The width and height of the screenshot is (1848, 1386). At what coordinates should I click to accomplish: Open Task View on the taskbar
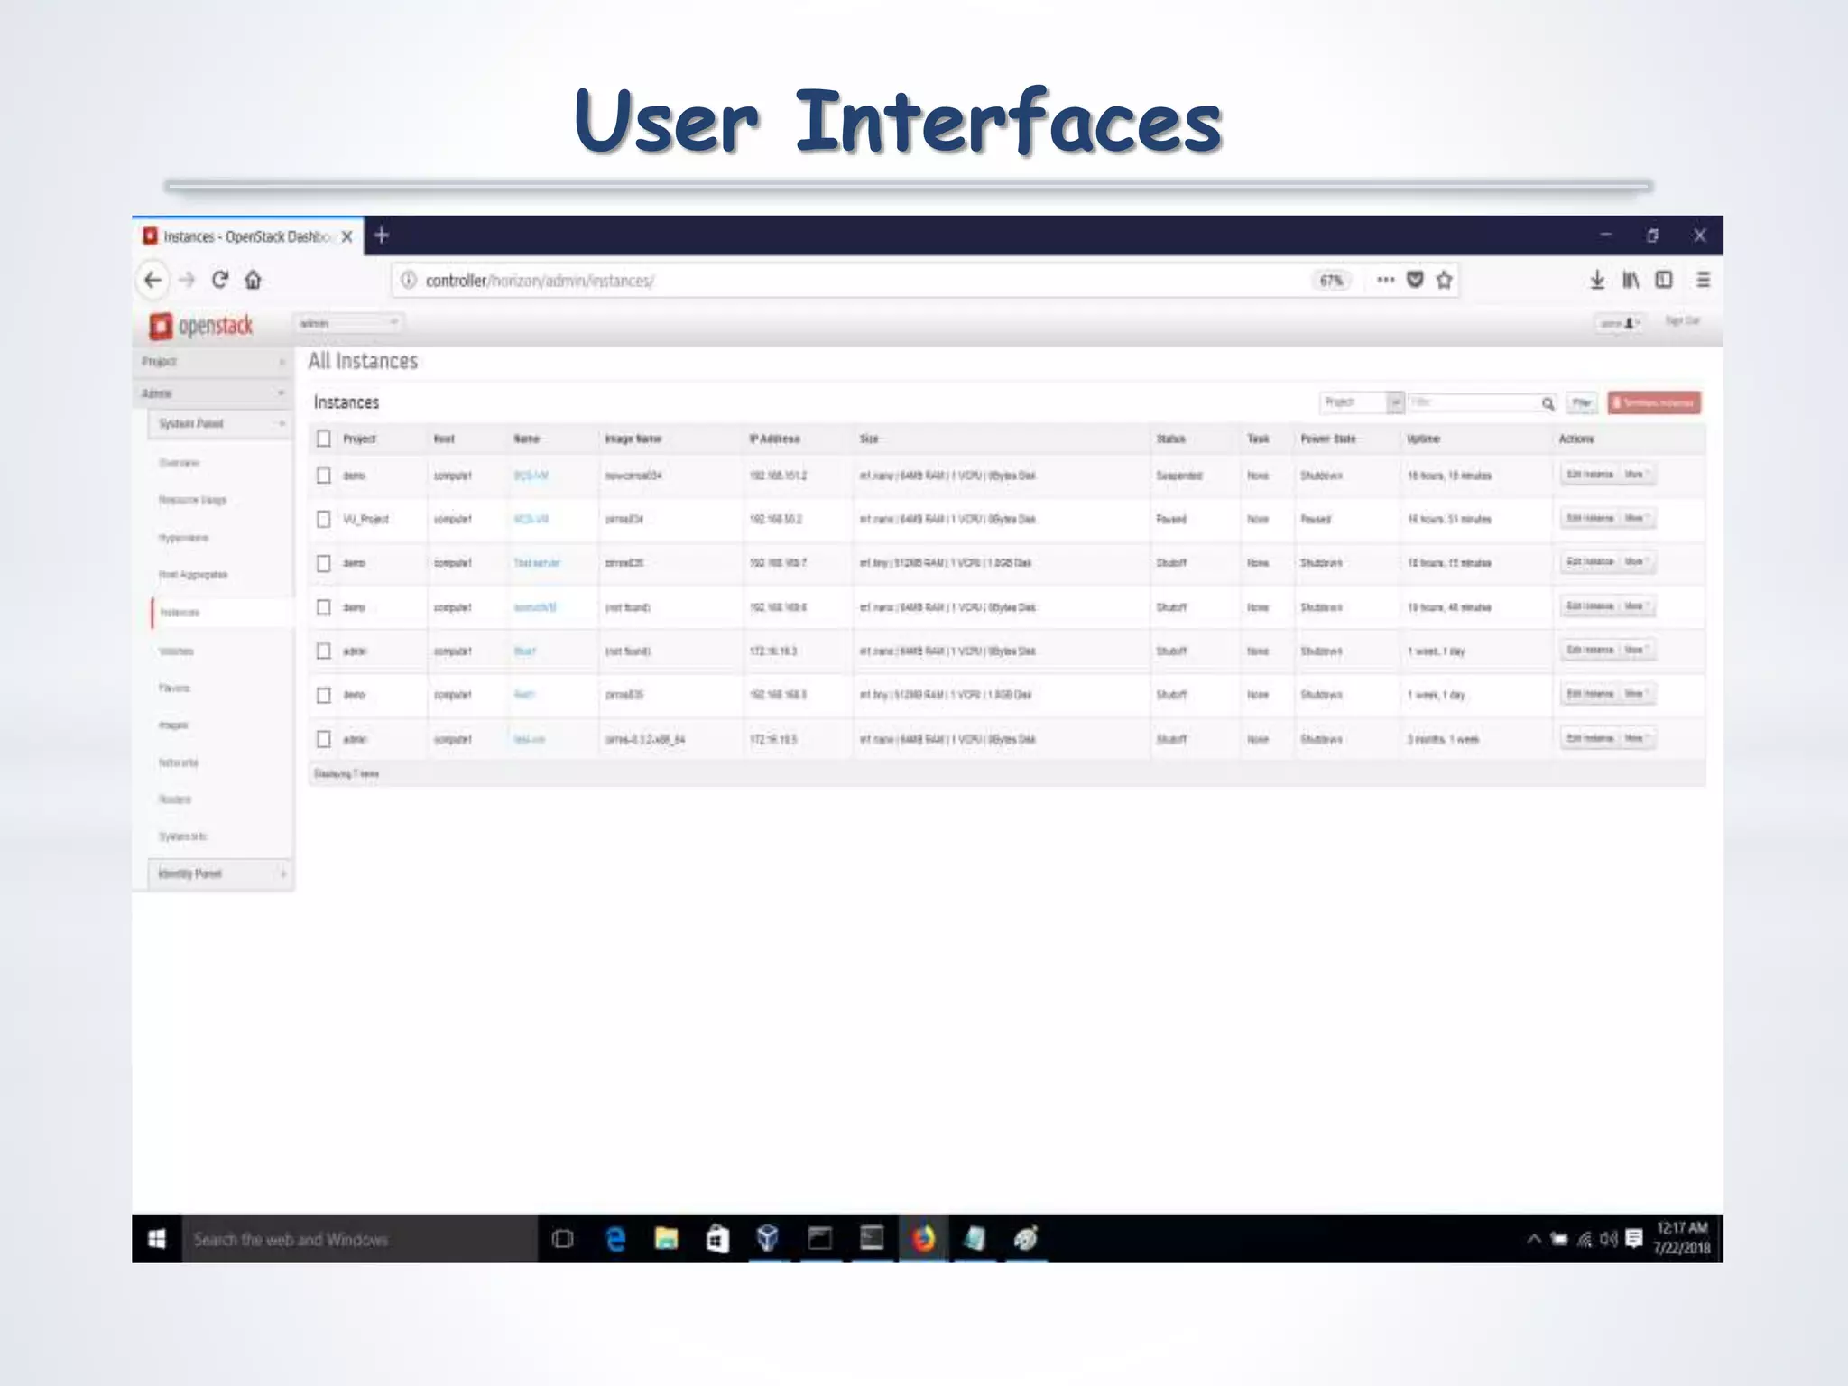click(562, 1239)
